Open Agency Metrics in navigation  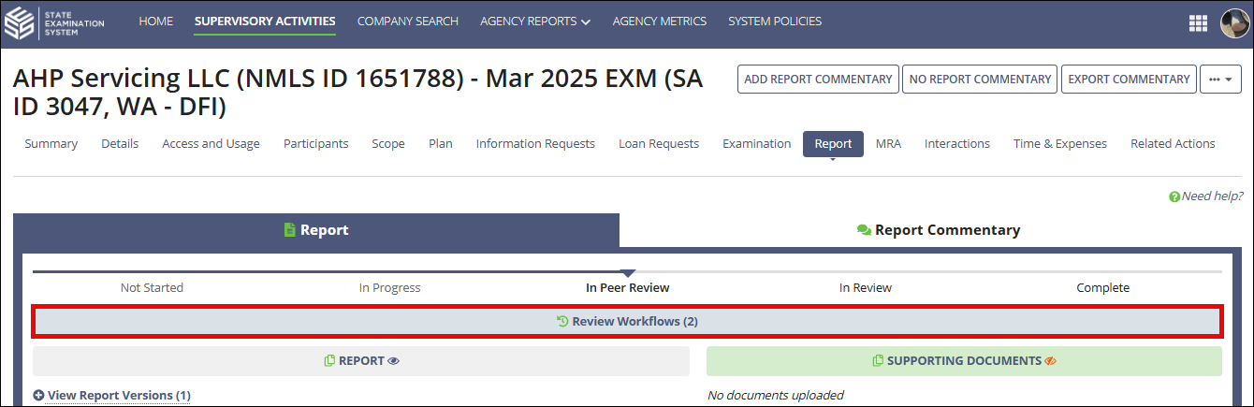pyautogui.click(x=660, y=22)
